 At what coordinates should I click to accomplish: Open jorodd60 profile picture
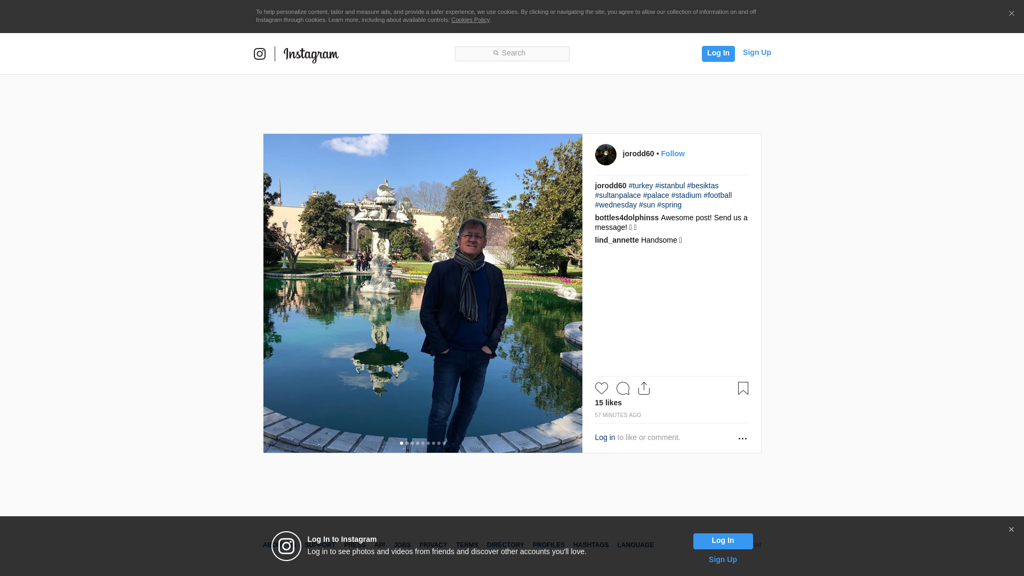(605, 155)
